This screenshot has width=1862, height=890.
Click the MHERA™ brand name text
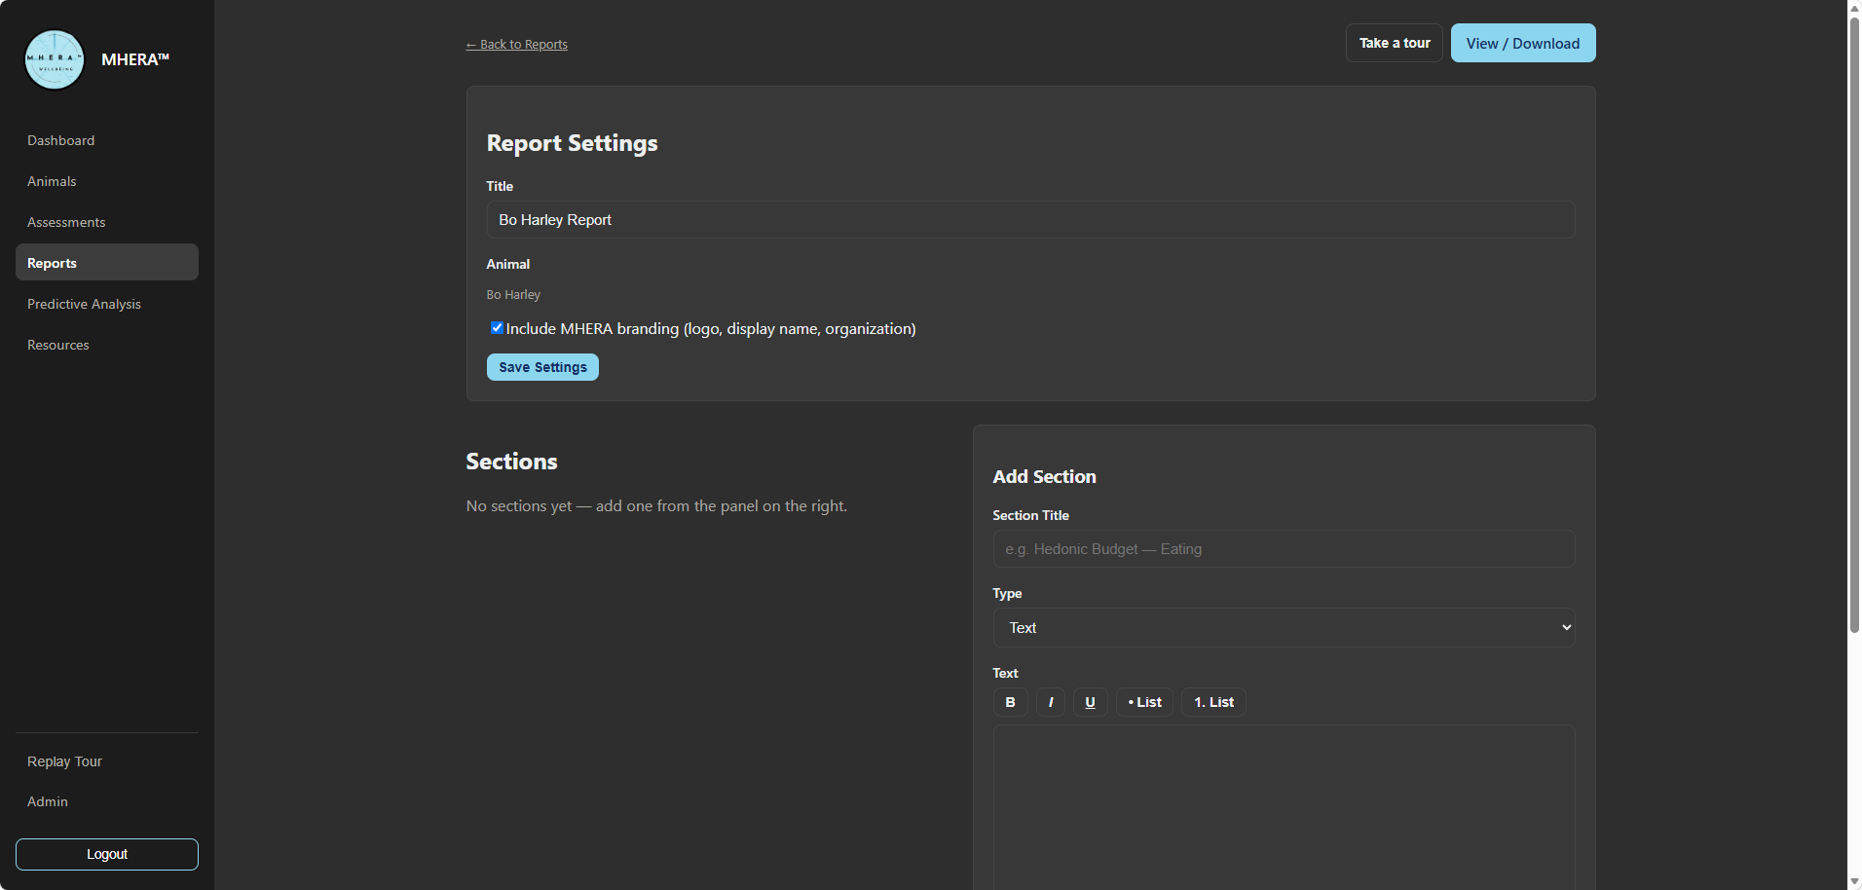pyautogui.click(x=135, y=59)
